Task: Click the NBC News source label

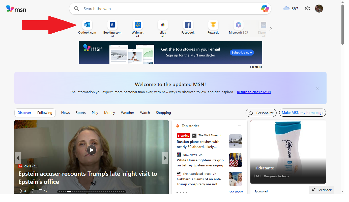Action: (190, 155)
